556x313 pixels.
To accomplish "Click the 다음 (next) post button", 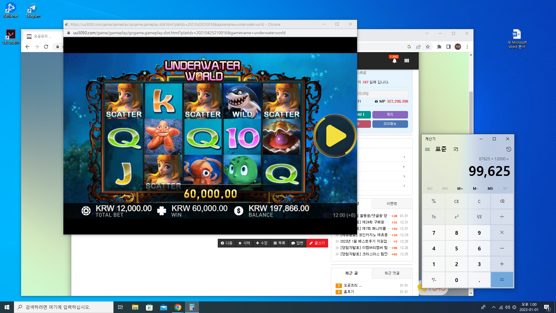I will 226,243.
